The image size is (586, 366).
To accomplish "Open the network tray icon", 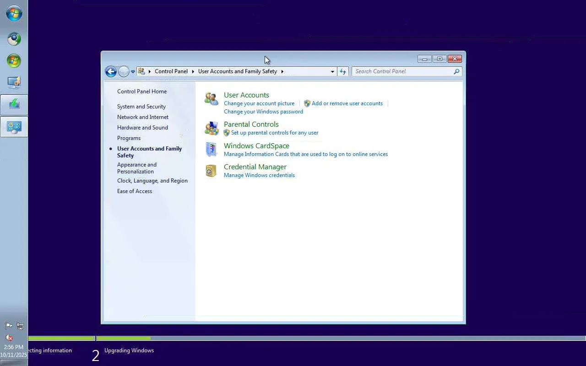I will pyautogui.click(x=20, y=326).
